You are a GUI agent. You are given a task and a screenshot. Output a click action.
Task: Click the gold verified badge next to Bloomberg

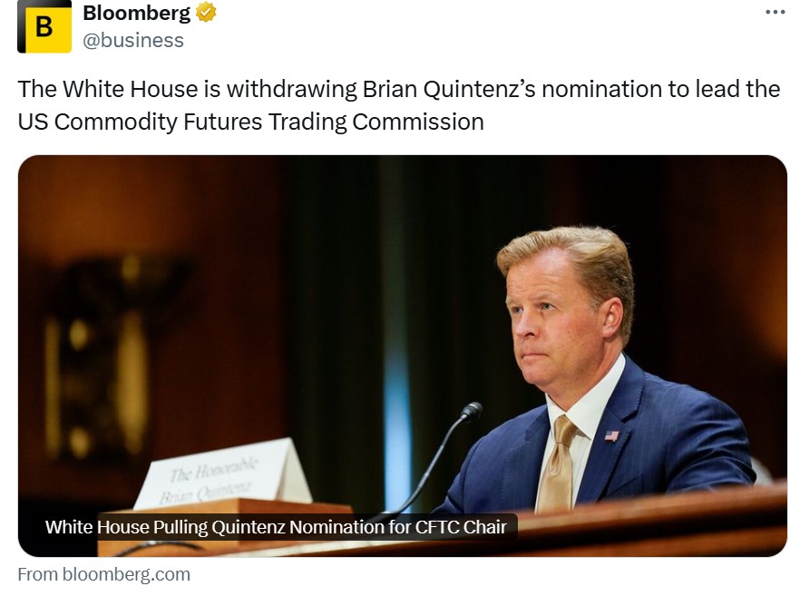click(207, 13)
